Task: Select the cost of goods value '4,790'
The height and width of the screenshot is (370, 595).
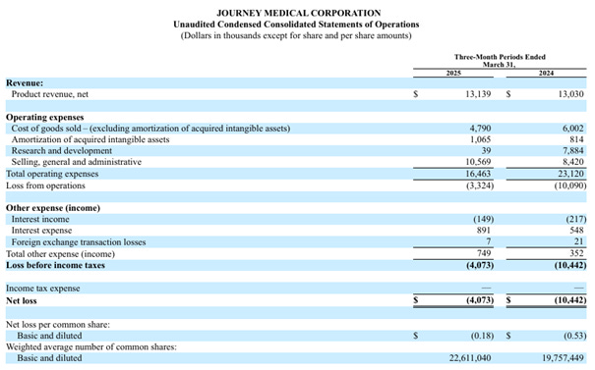Action: [480, 129]
